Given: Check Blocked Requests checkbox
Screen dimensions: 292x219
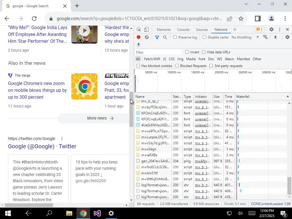Looking at the screenshot, I should coord(177,66).
